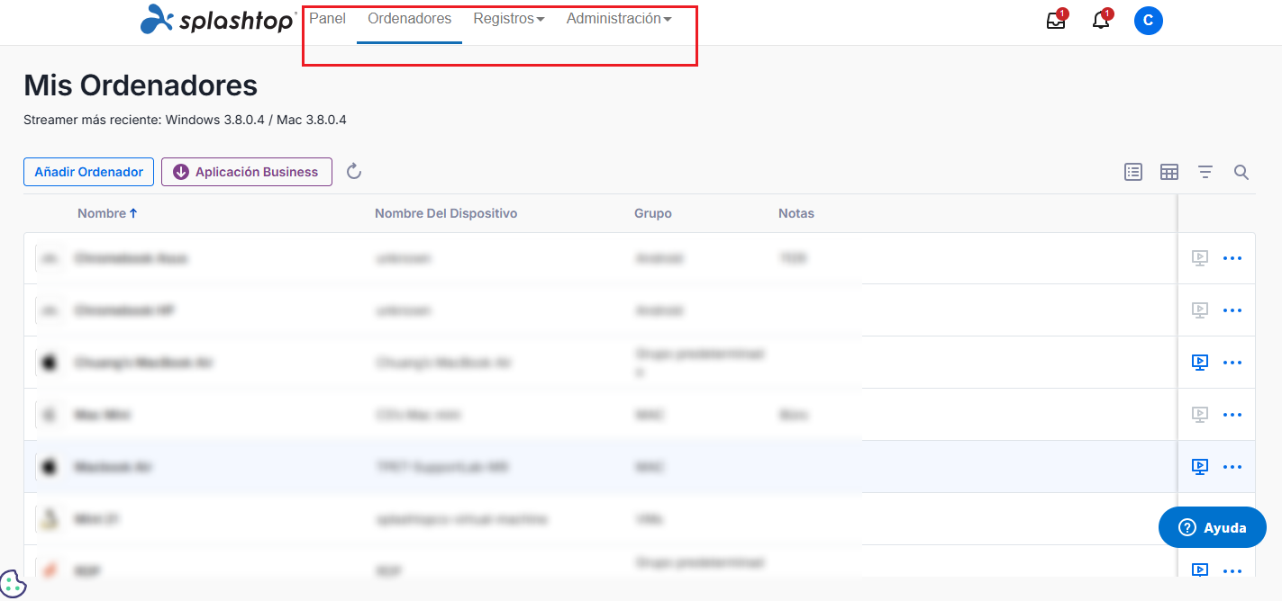Switch to grid table view layout

click(1169, 172)
